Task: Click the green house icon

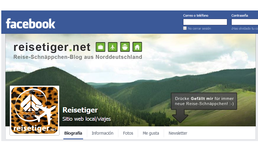Action: click(137, 47)
